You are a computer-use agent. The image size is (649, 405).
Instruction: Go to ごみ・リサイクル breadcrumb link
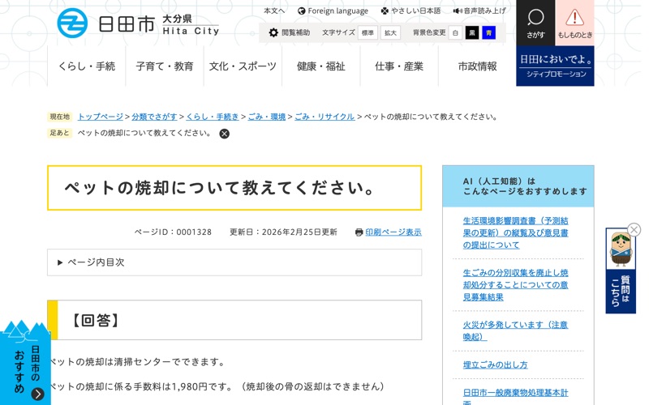click(x=324, y=117)
